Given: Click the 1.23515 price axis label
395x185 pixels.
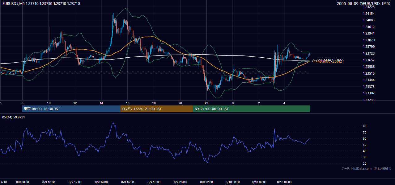Looking at the screenshot, I should click(x=369, y=73).
